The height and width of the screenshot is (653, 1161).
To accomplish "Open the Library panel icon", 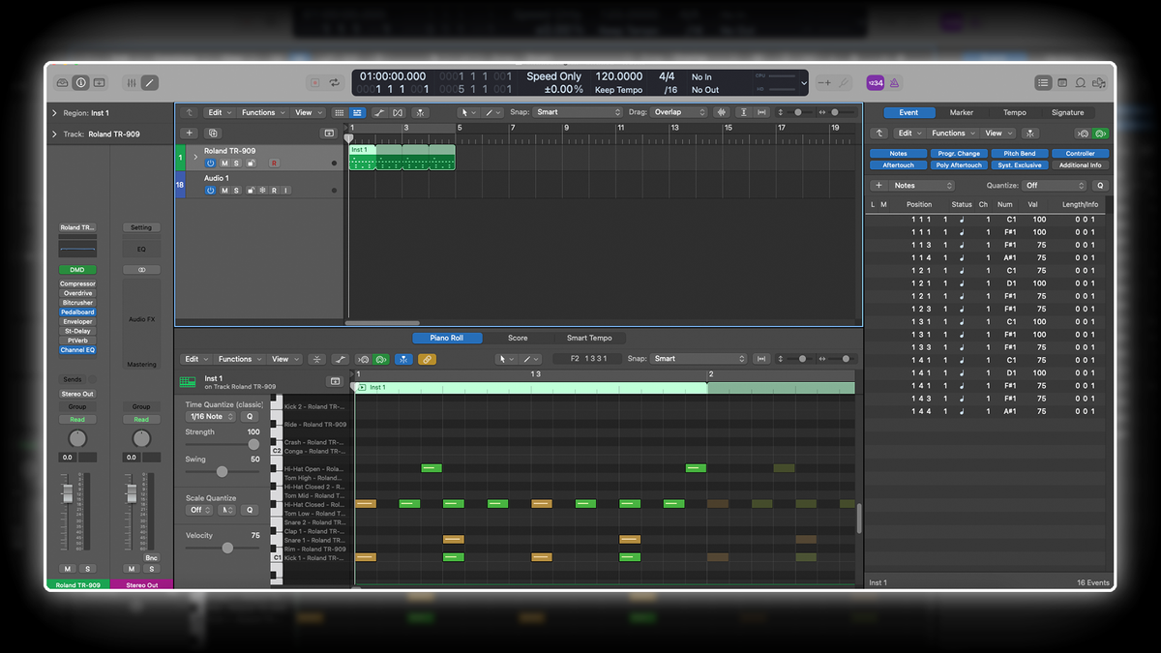I will (63, 83).
